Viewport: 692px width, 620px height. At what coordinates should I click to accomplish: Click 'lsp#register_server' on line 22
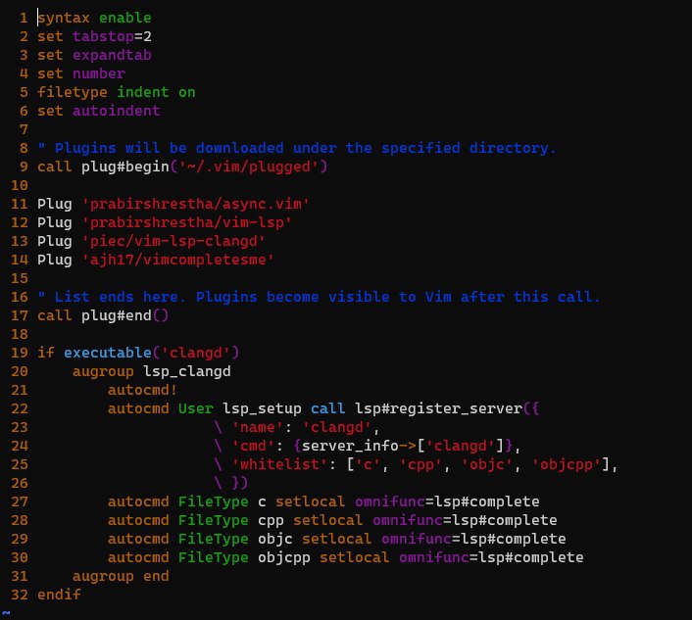click(439, 408)
